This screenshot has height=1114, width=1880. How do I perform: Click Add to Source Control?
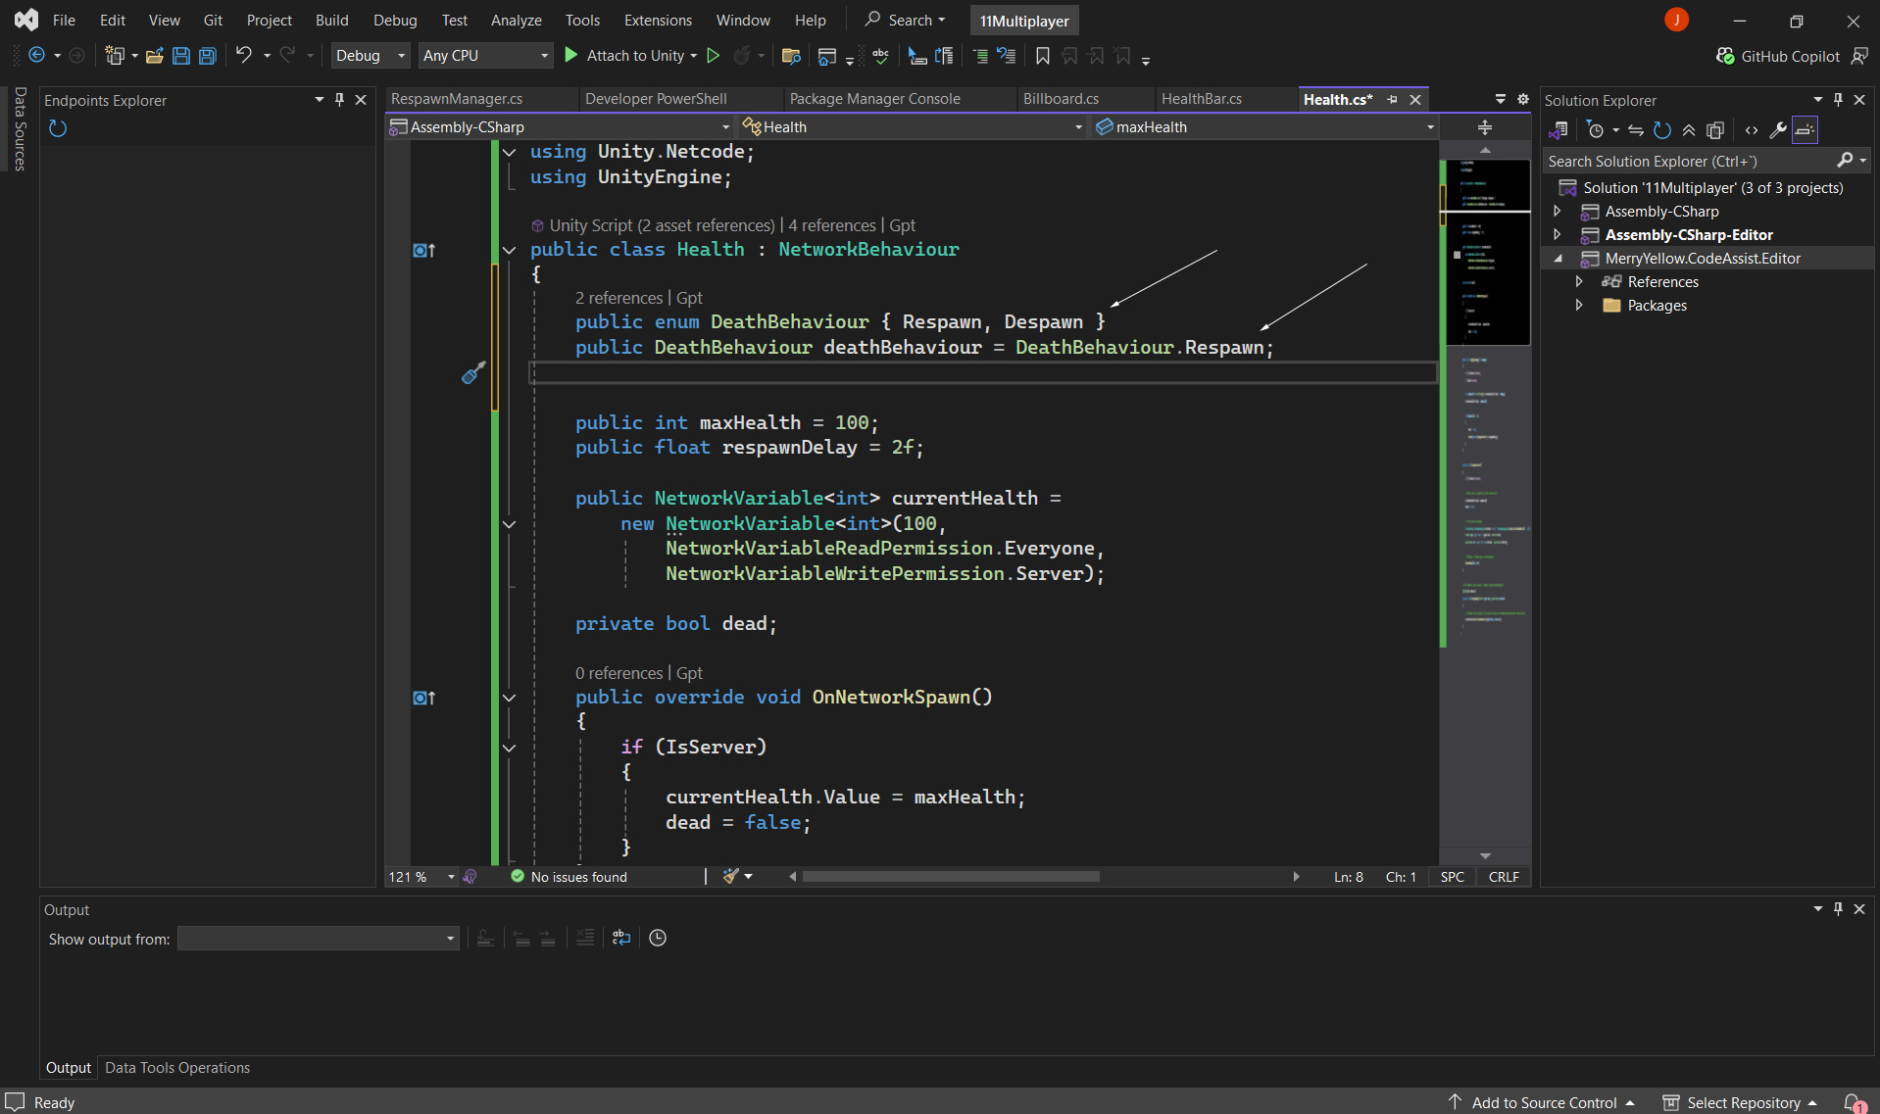pyautogui.click(x=1544, y=1102)
